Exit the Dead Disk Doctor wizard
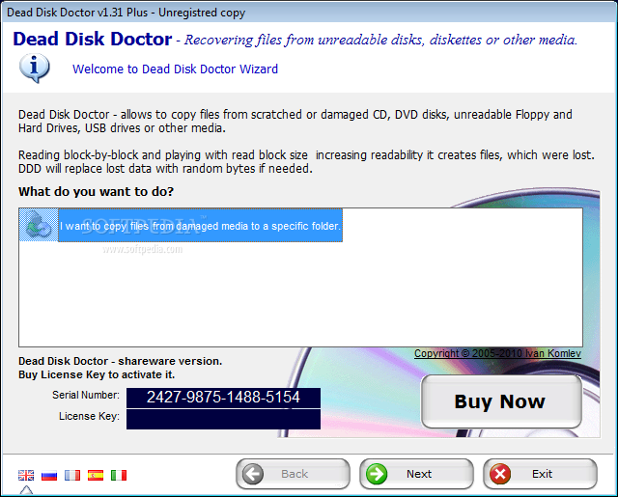The width and height of the screenshot is (618, 497). click(x=541, y=474)
